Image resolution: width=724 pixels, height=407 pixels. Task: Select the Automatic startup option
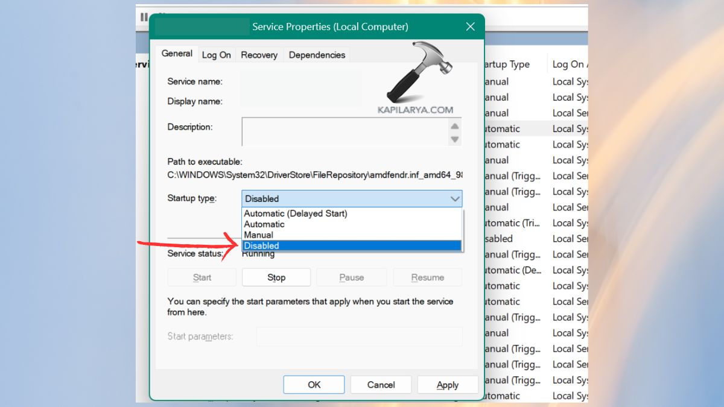[264, 224]
